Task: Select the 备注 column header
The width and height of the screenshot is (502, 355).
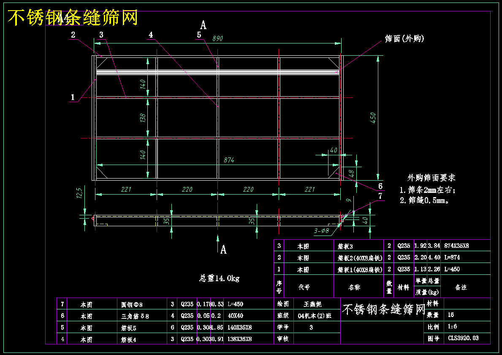Action: 461,287
